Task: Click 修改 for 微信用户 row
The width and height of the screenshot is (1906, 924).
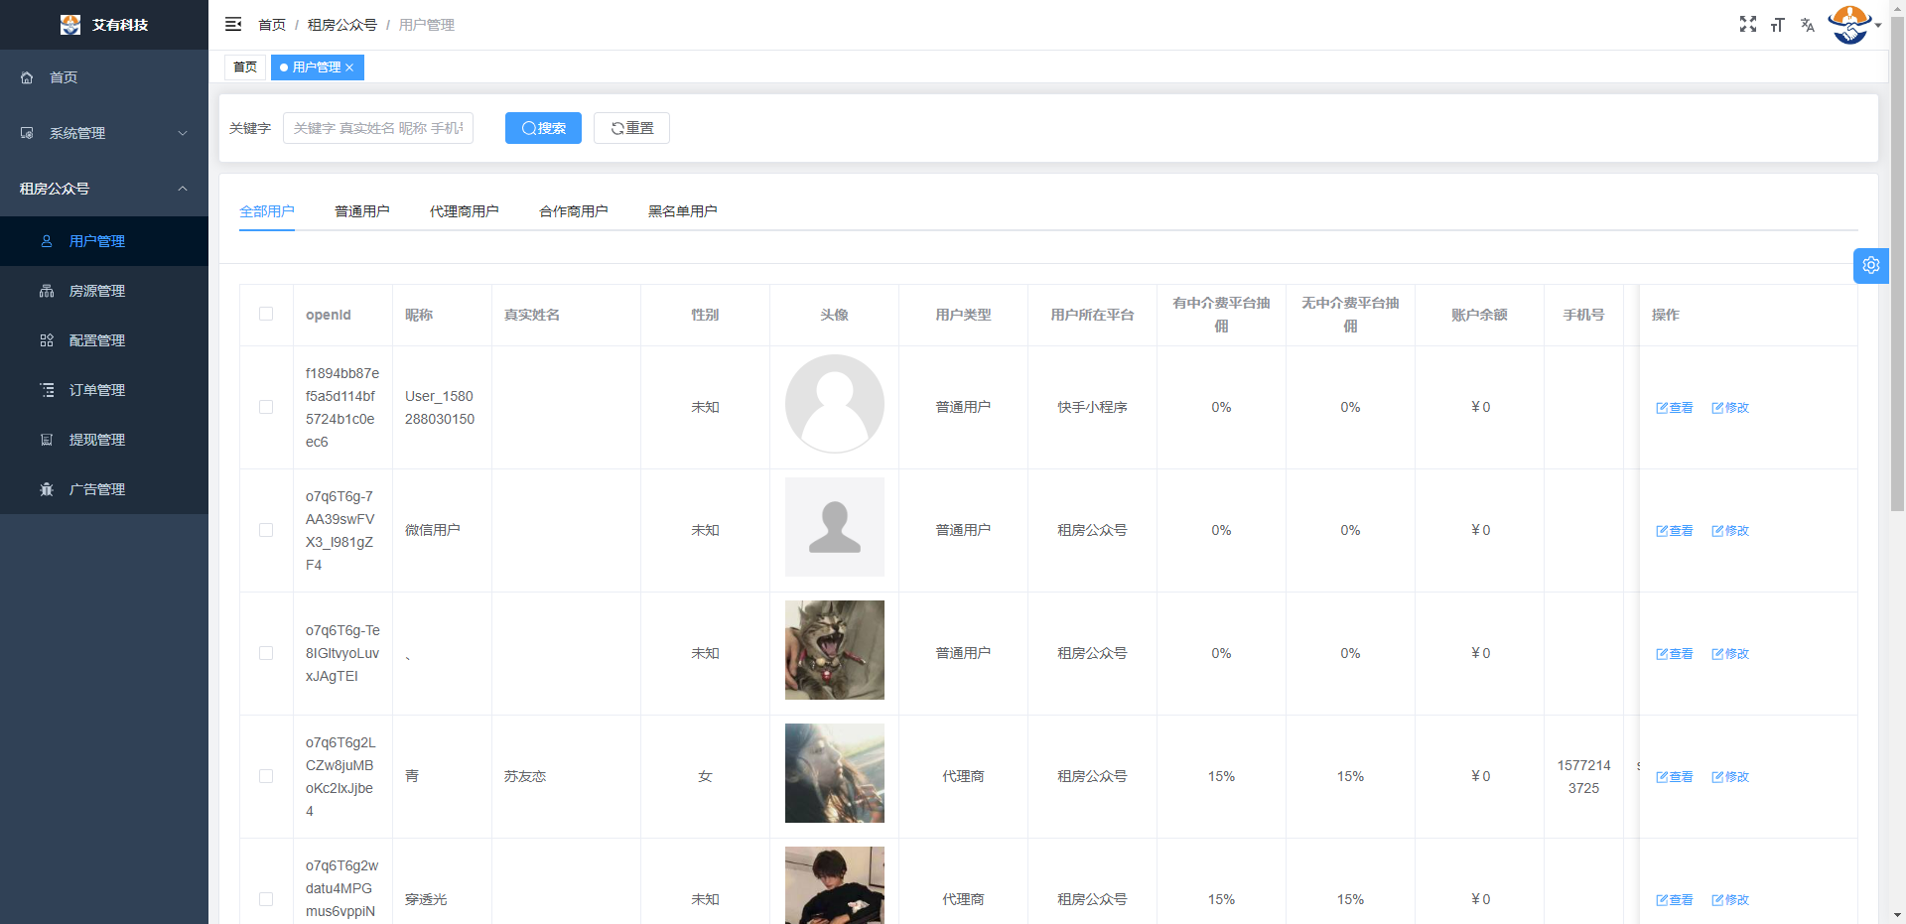Action: click(x=1730, y=531)
